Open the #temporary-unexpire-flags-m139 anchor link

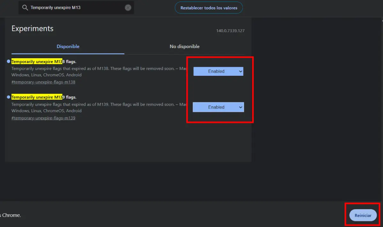click(x=43, y=118)
